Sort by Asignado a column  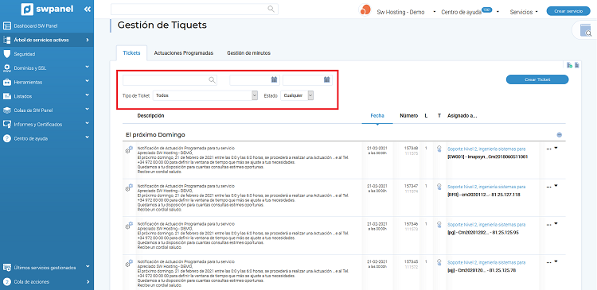tap(462, 115)
